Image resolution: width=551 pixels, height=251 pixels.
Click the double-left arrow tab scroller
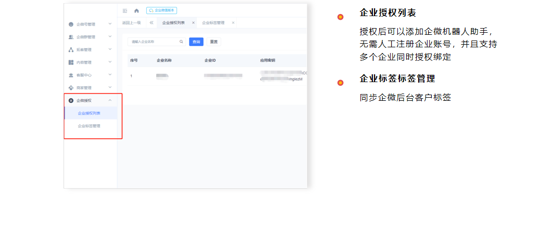pos(152,23)
